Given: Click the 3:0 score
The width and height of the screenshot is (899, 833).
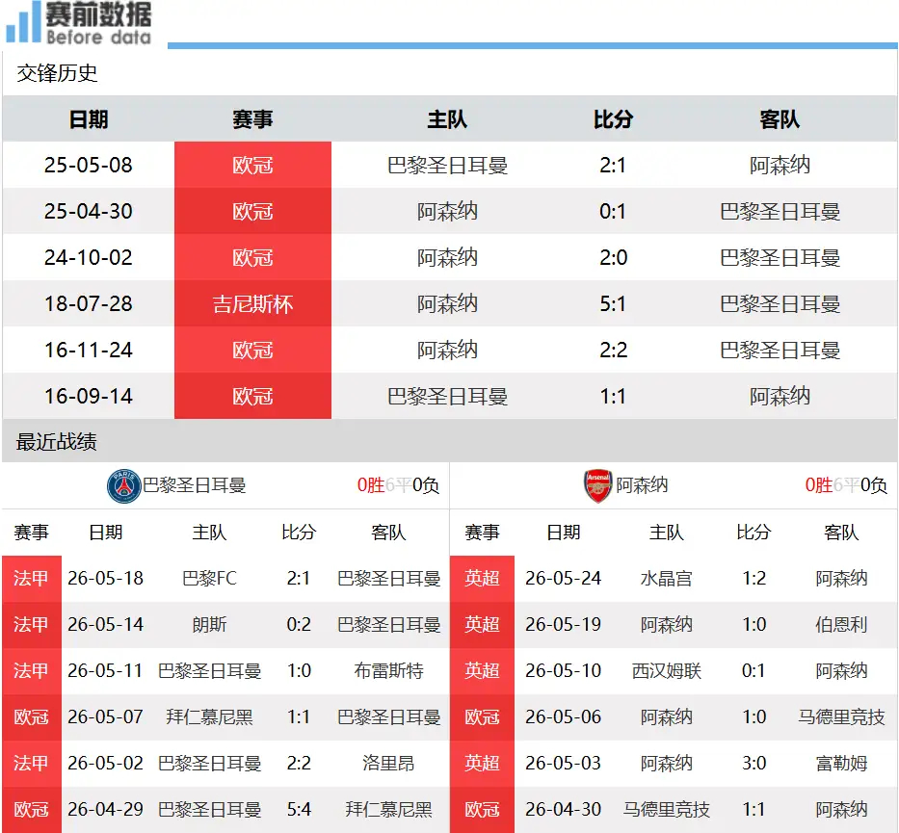Looking at the screenshot, I should point(754,763).
